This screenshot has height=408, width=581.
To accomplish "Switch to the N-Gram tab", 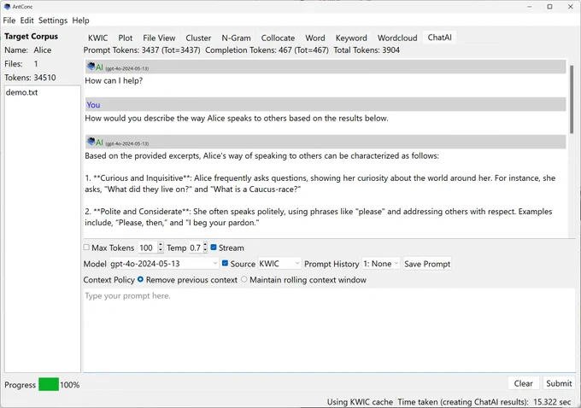I will pos(236,38).
